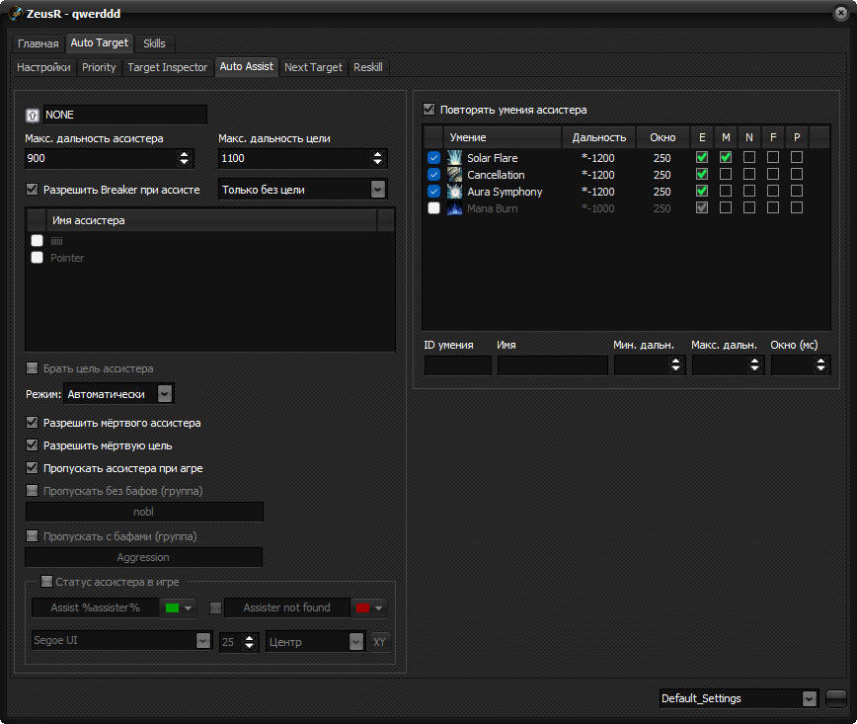
Task: Click the Aura Symphony skill icon
Action: click(x=454, y=192)
